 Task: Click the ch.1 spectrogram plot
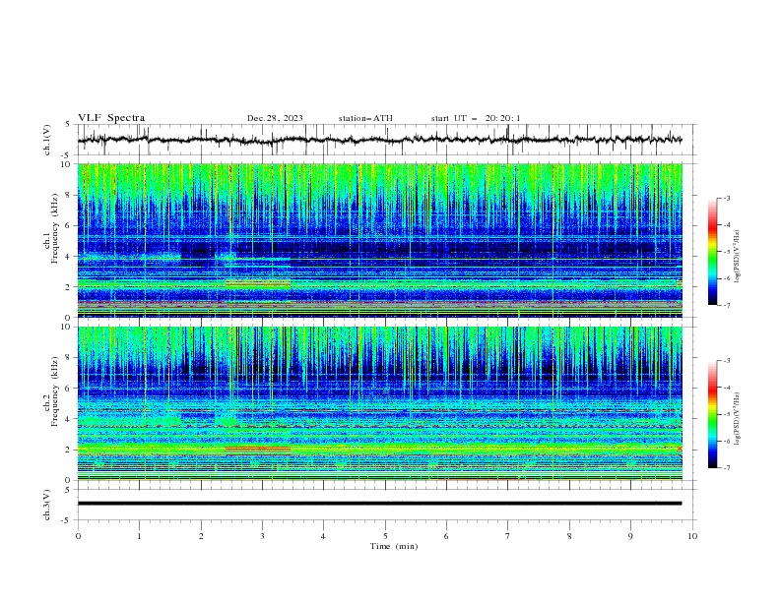[379, 240]
